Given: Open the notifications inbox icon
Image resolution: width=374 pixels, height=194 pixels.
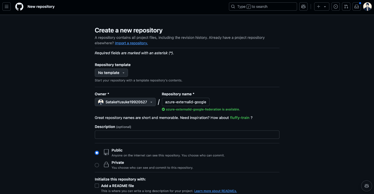Looking at the screenshot, I should click(357, 7).
